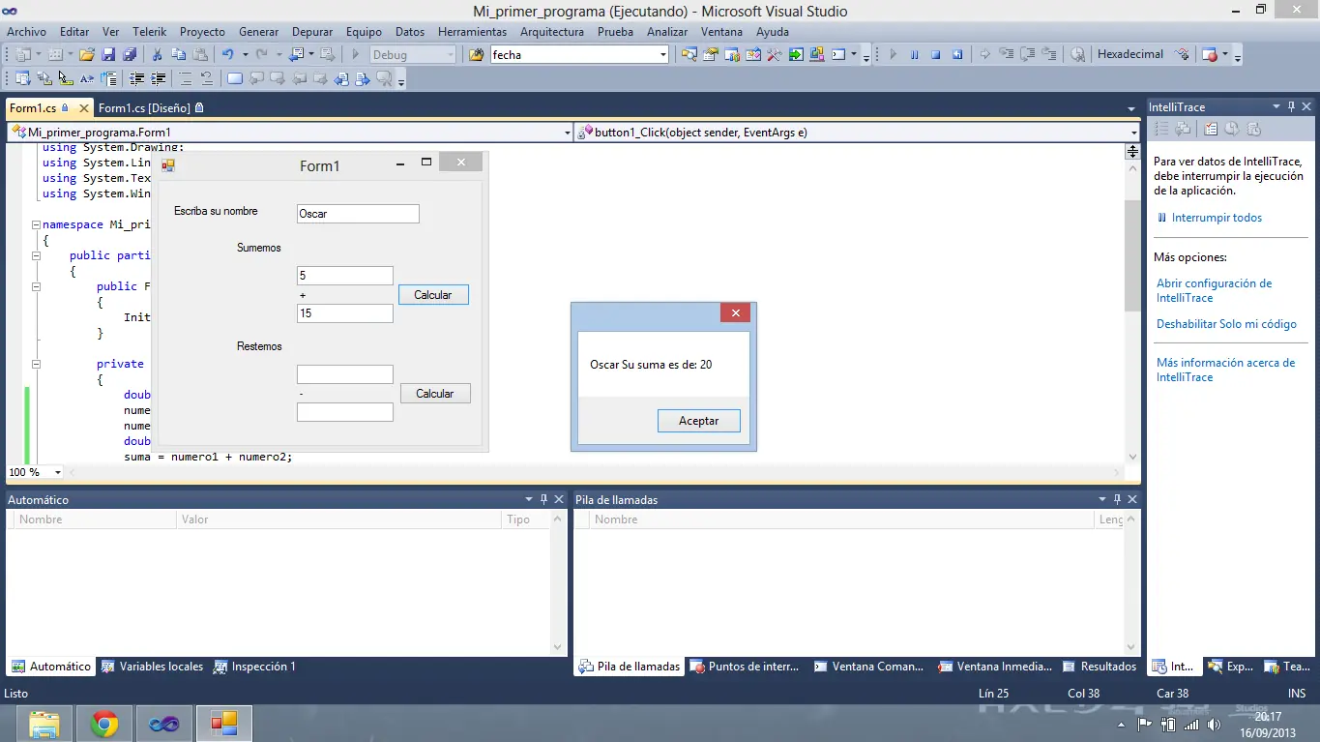Switch to the Inspección 1 tab
The height and width of the screenshot is (742, 1320).
(255, 667)
